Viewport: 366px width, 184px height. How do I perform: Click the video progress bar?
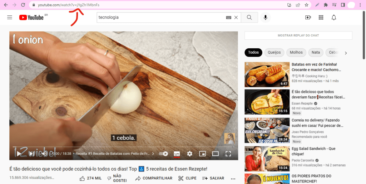[124, 147]
